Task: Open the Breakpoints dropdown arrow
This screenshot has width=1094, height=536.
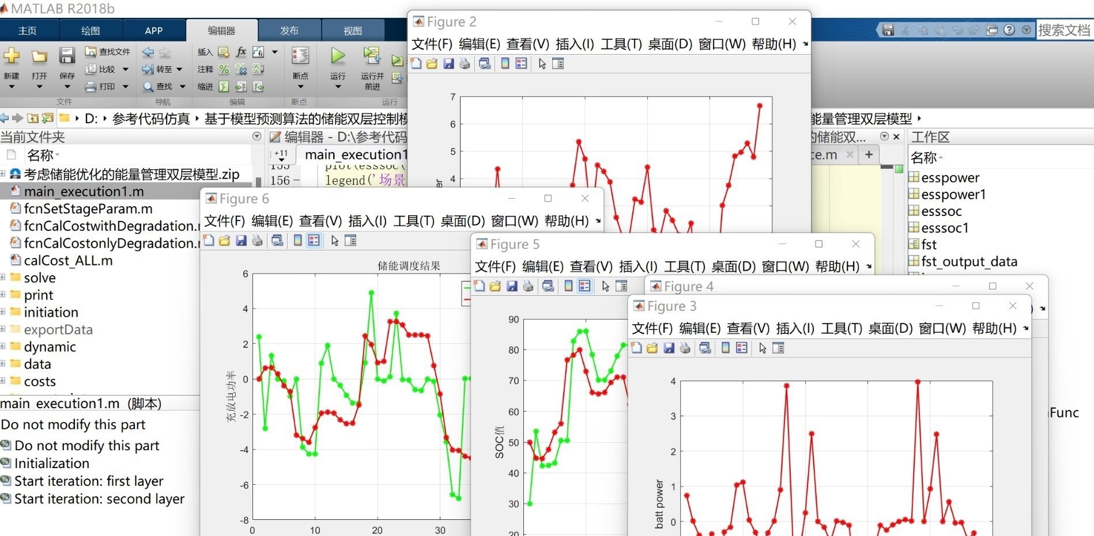Action: pos(300,87)
